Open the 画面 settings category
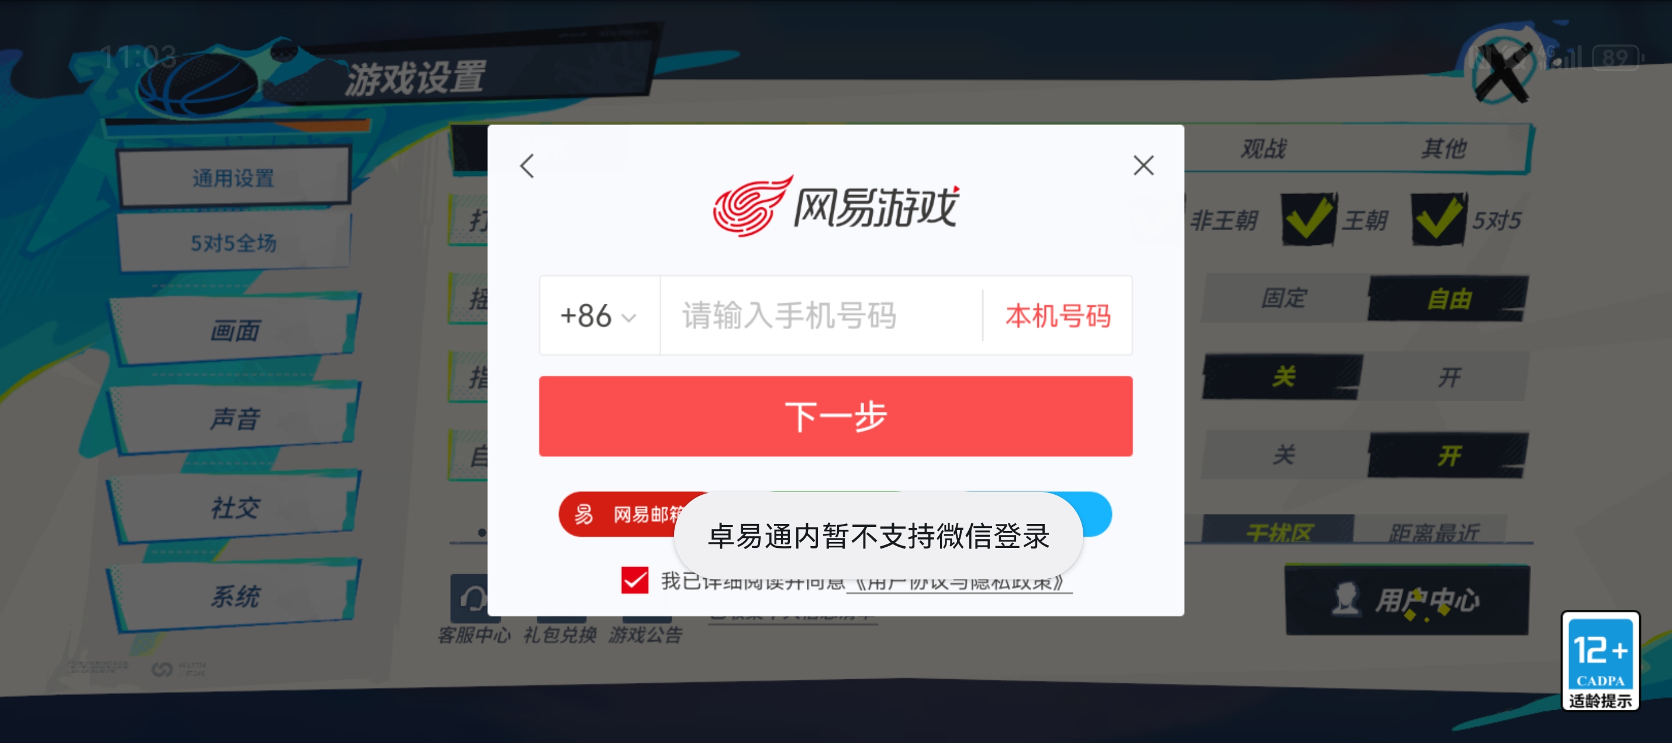This screenshot has height=743, width=1672. coord(234,329)
